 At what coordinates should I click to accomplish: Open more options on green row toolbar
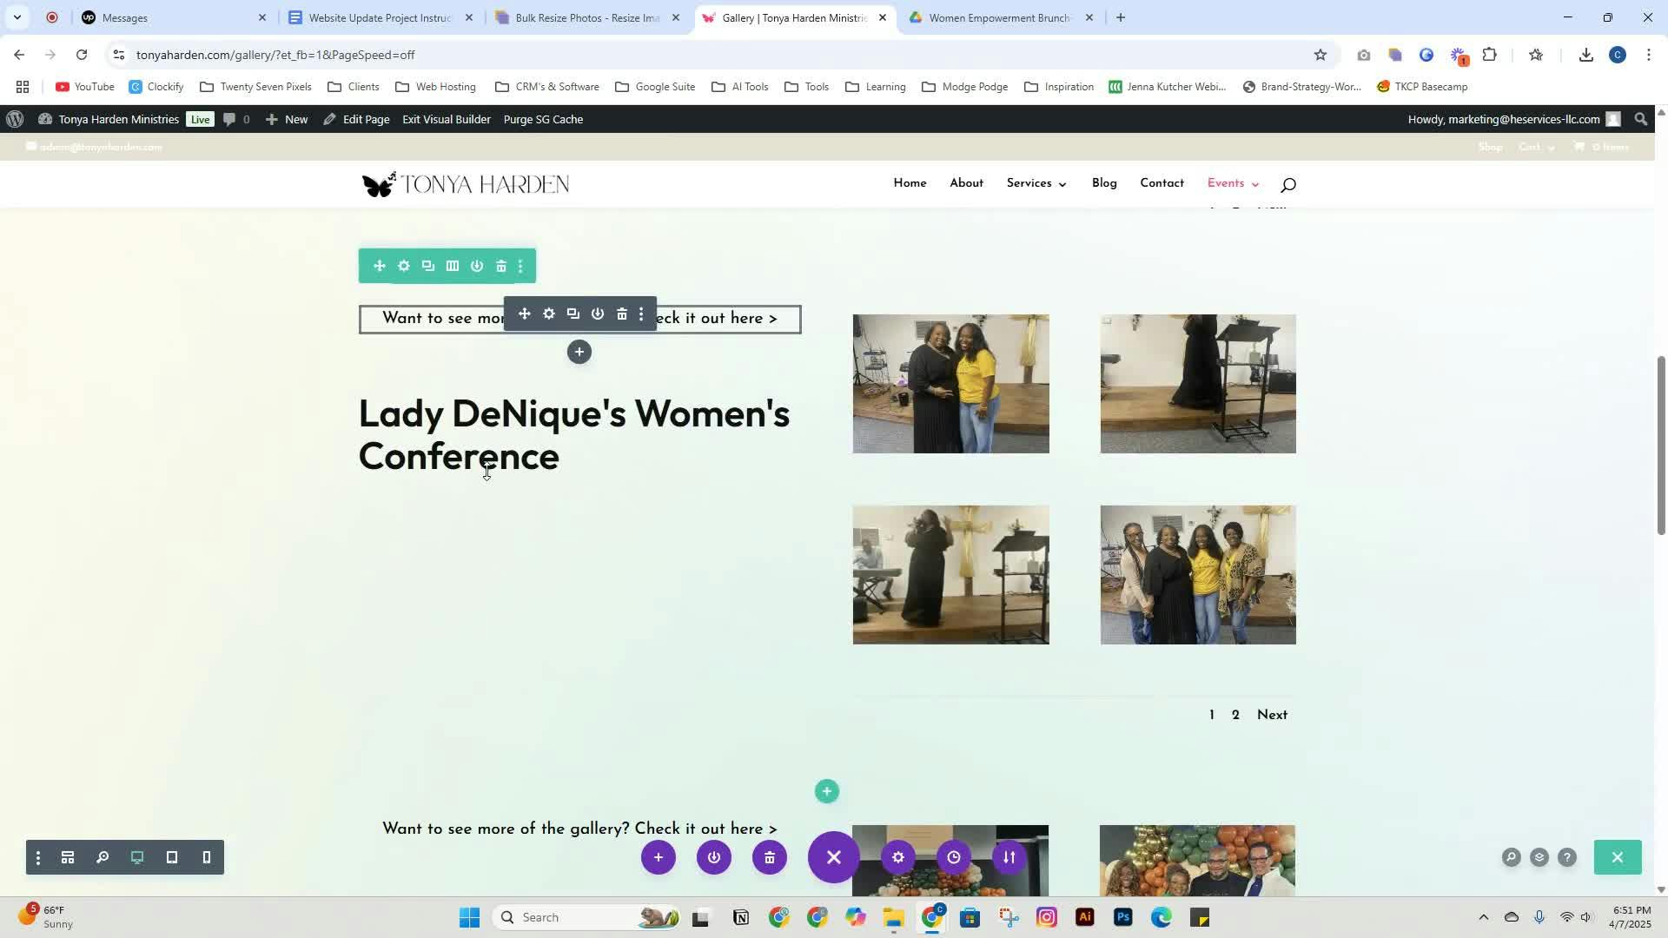click(x=520, y=267)
